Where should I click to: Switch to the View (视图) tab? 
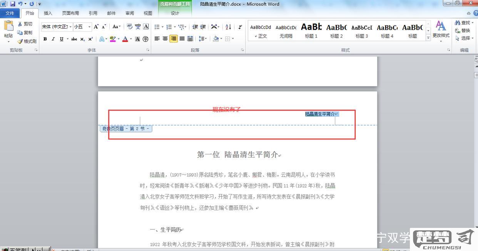pos(148,13)
